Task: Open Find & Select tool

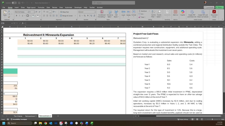Action: (x=159, y=13)
